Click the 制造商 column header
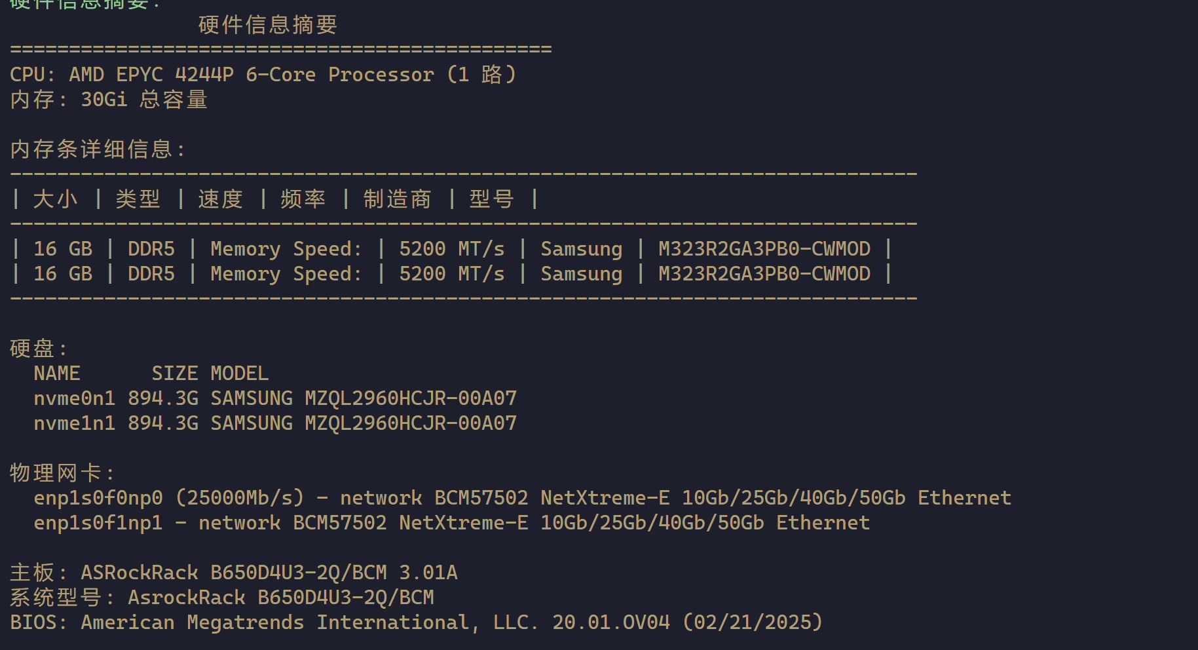This screenshot has height=650, width=1198. [x=398, y=199]
